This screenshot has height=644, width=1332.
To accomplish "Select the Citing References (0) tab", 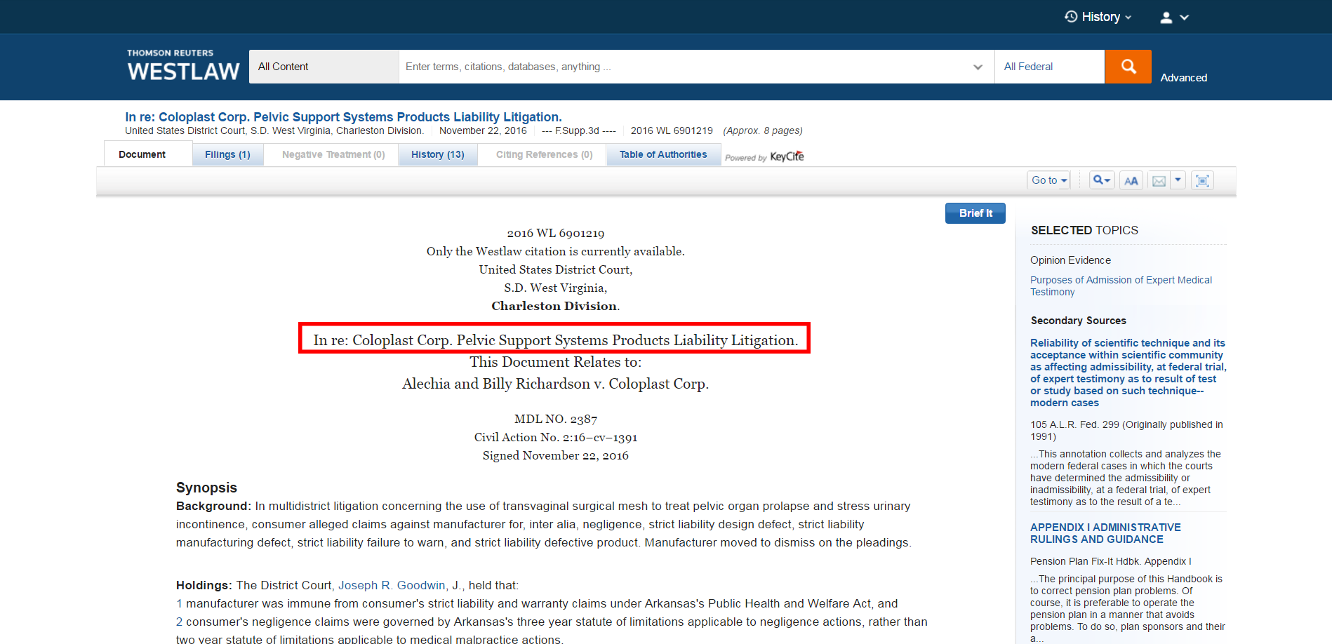I will click(x=544, y=154).
